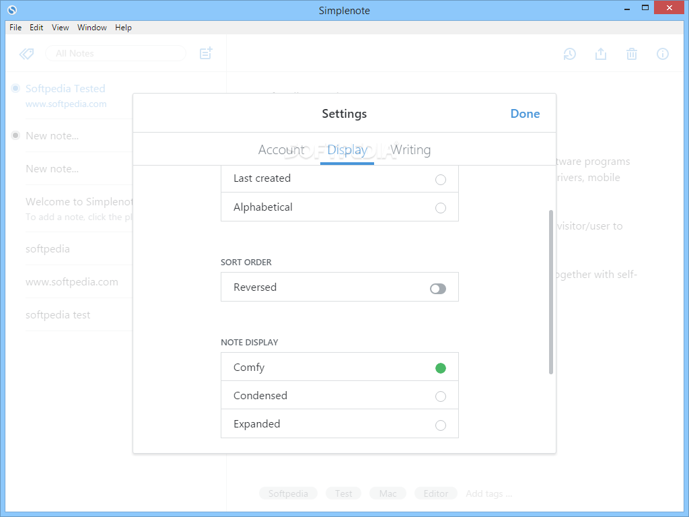Close the Simplenote window
689x517 pixels.
coord(669,7)
